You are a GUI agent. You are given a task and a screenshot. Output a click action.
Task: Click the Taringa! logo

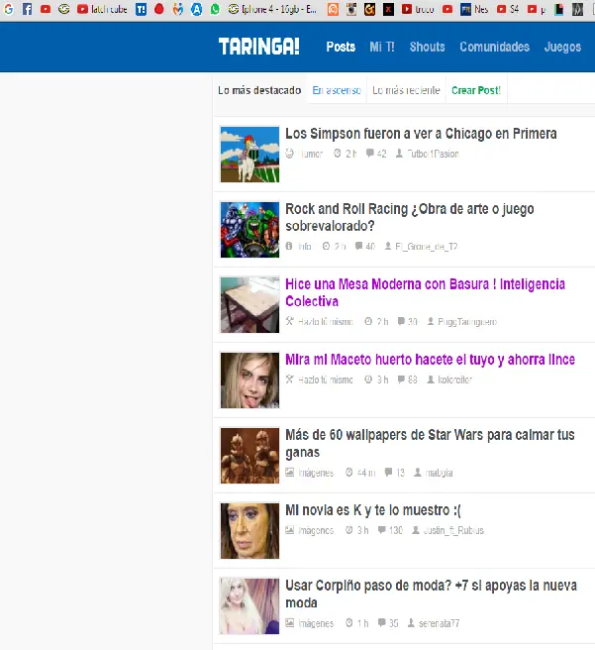tap(258, 47)
